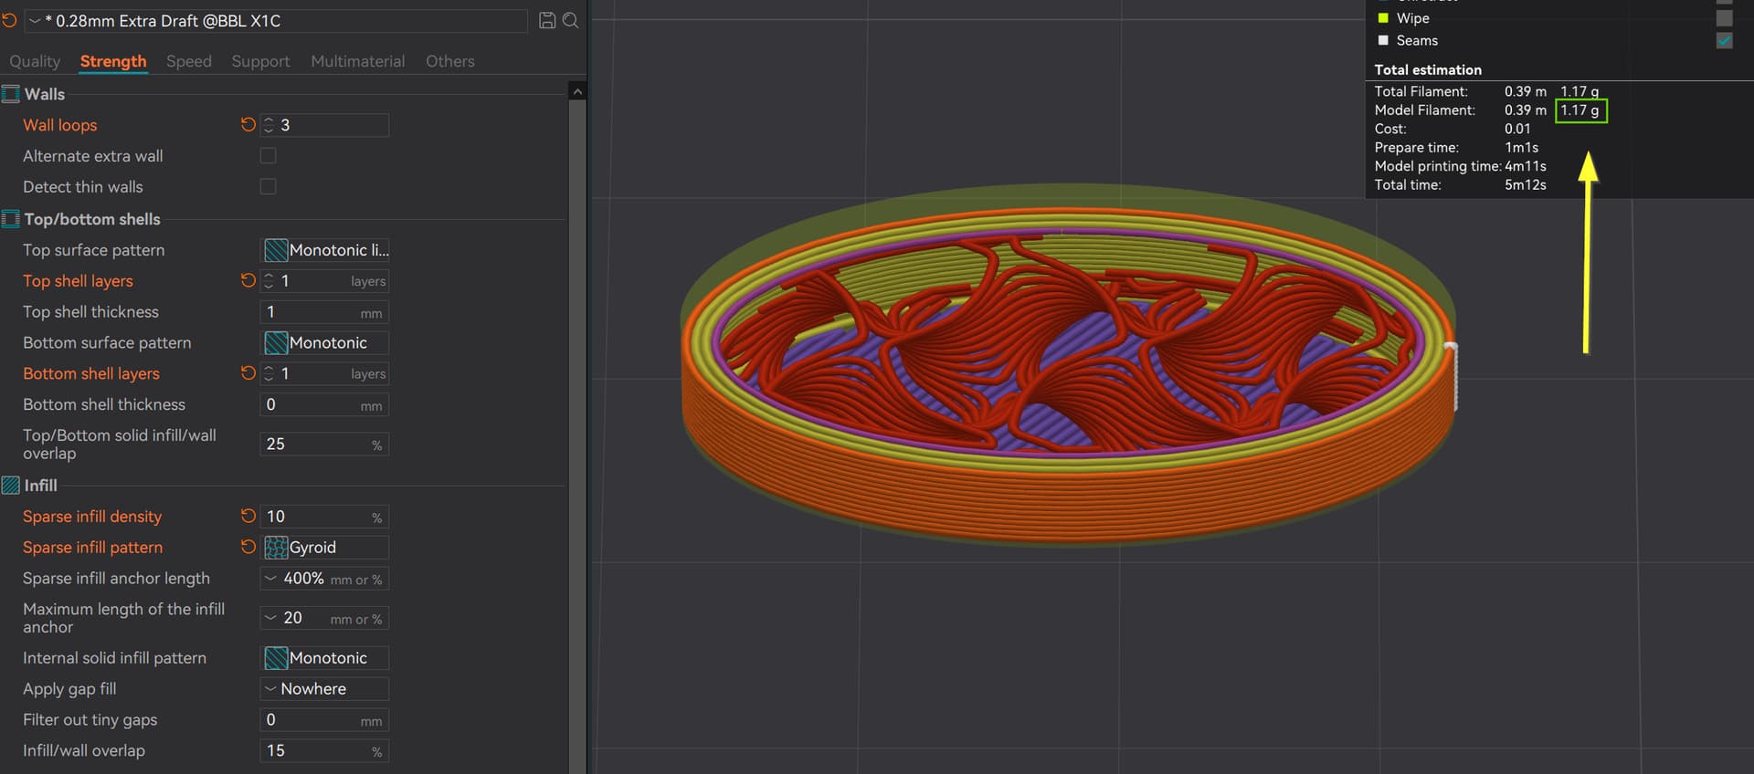Switch to the Others tab
Viewport: 1754px width, 774px height.
pyautogui.click(x=450, y=61)
